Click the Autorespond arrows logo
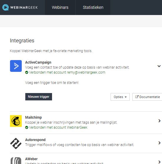Screen dimensions: 162x164 point(16,143)
